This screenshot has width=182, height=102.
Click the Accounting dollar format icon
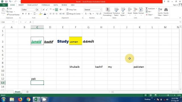point(86,14)
